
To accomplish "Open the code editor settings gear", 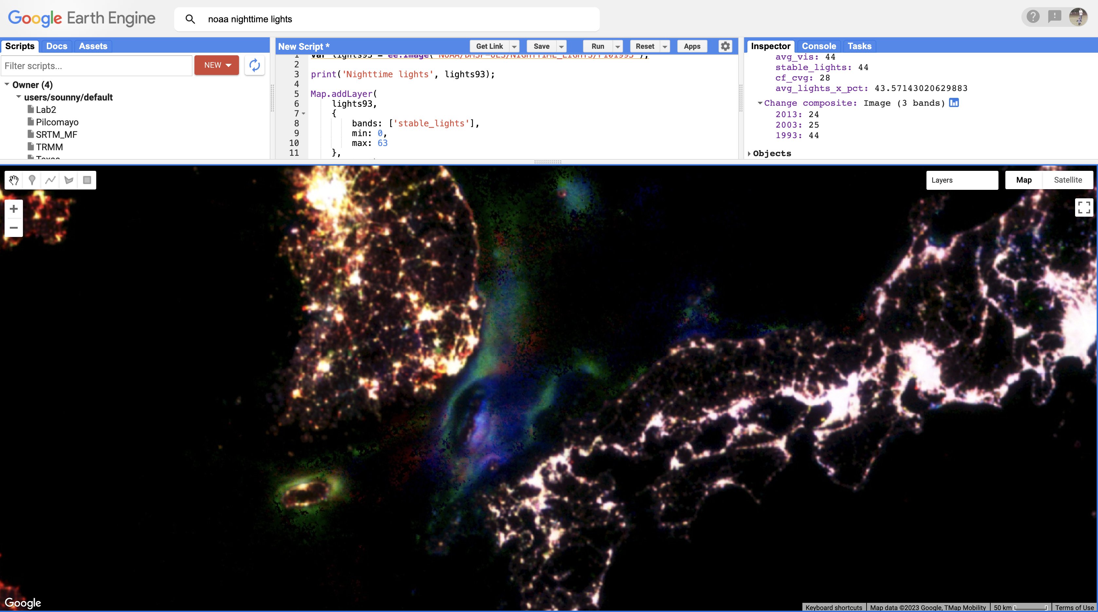I will point(725,46).
